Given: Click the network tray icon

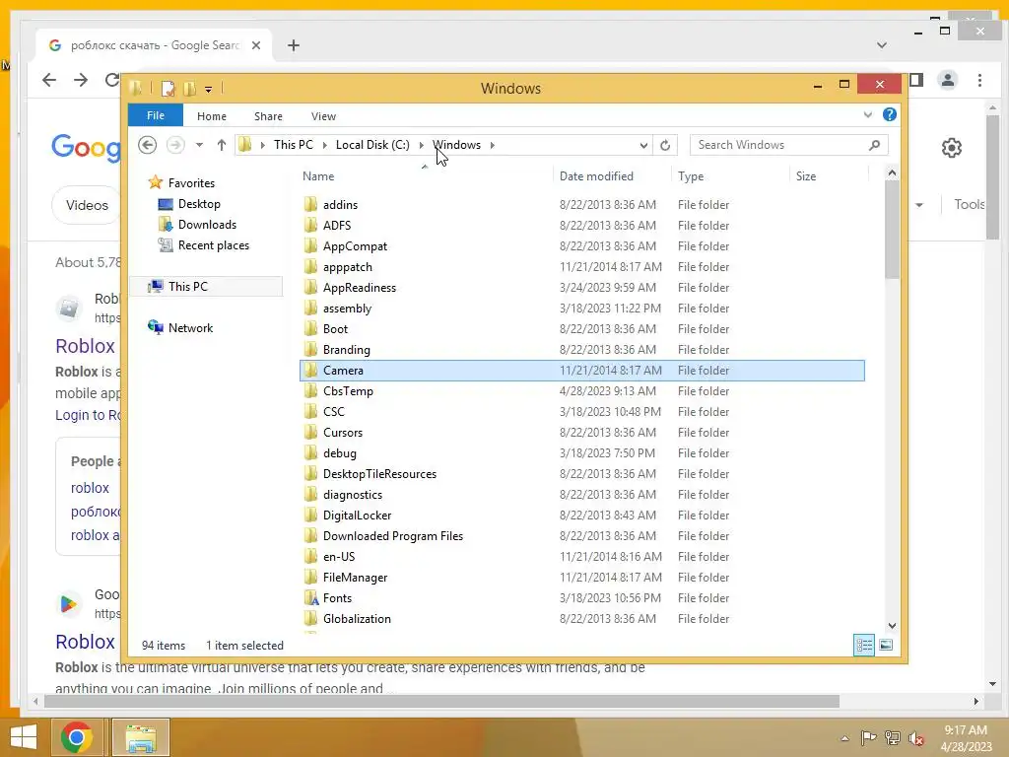Looking at the screenshot, I should click(893, 737).
